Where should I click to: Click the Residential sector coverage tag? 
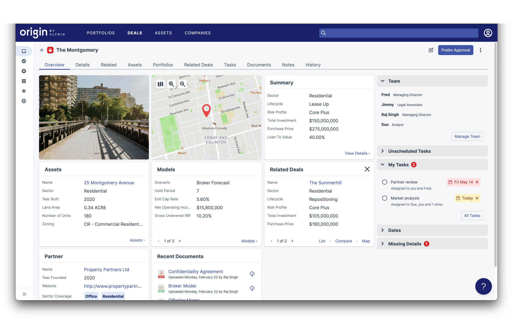113,296
